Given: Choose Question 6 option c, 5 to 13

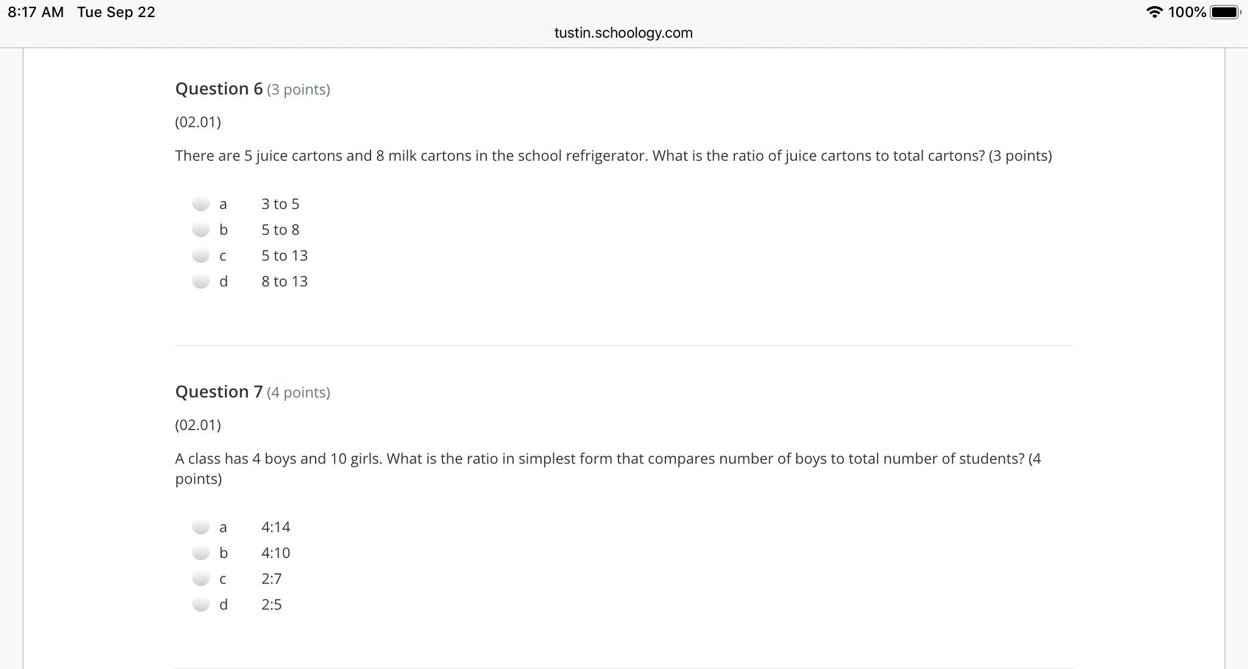Looking at the screenshot, I should [x=200, y=255].
